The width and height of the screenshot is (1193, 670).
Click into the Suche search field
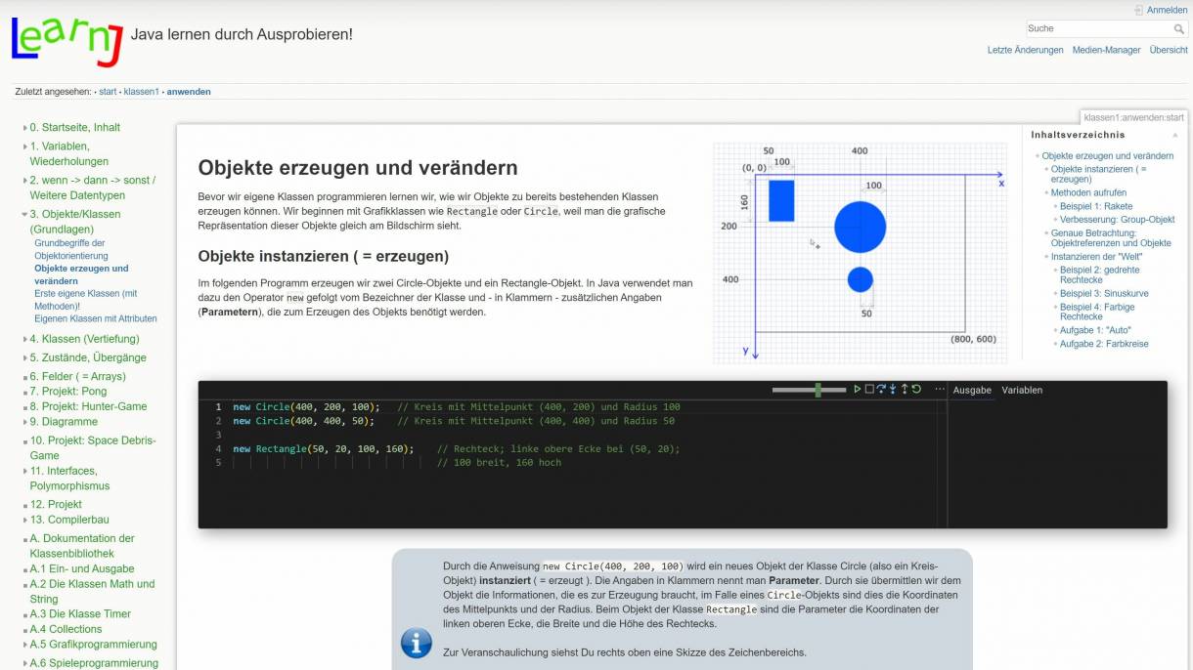[x=1097, y=29]
